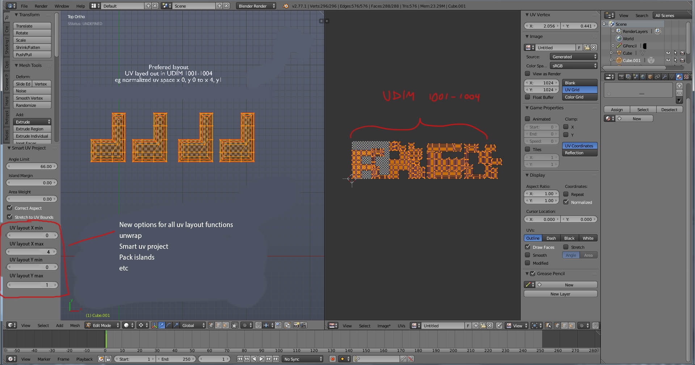Image resolution: width=695 pixels, height=365 pixels.
Task: Click the play animation button
Action: point(261,359)
